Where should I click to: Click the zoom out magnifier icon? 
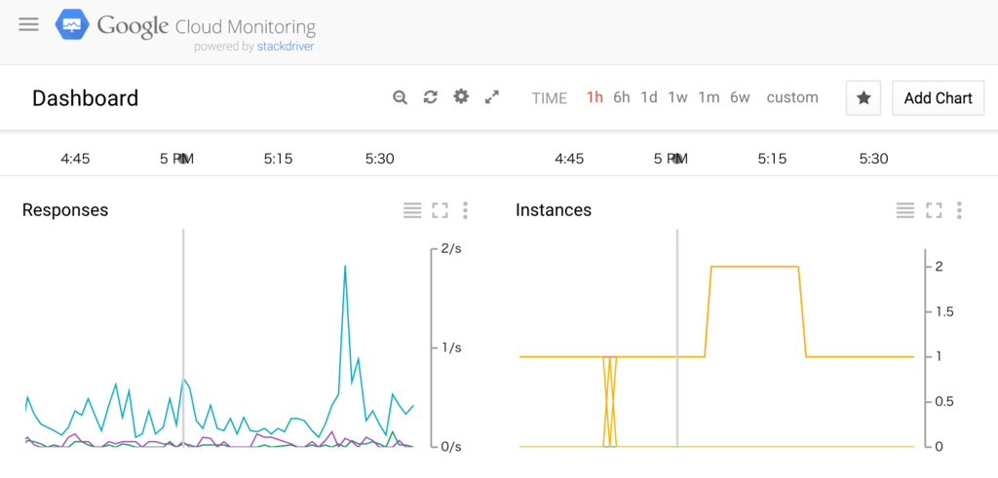click(x=400, y=98)
